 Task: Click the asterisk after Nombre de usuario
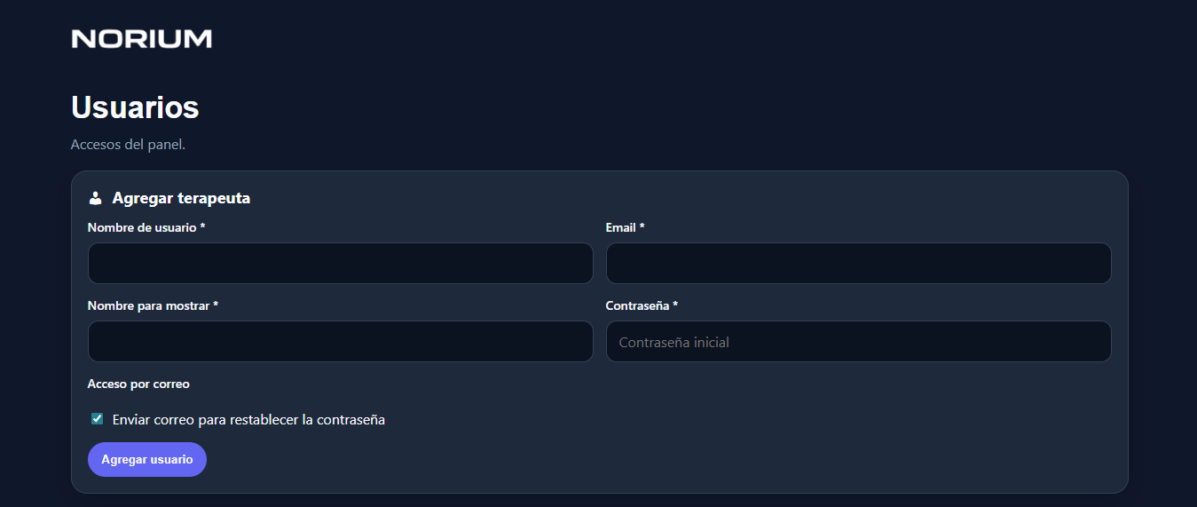[x=202, y=227]
